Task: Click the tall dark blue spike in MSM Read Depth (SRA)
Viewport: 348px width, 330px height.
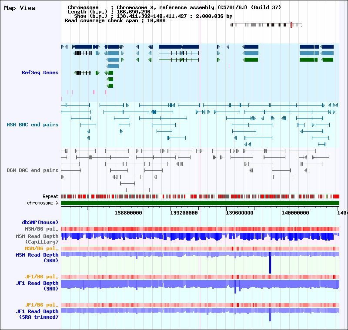Action: click(270, 263)
